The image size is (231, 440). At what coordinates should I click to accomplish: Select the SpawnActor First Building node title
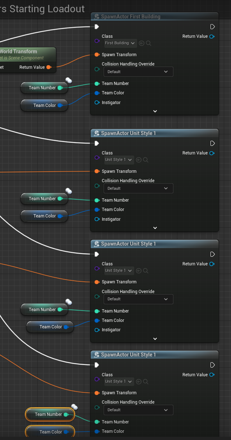point(131,17)
